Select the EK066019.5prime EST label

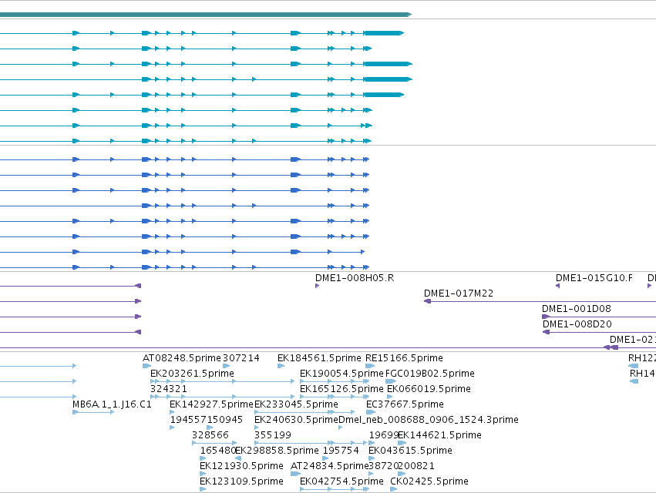click(x=429, y=389)
